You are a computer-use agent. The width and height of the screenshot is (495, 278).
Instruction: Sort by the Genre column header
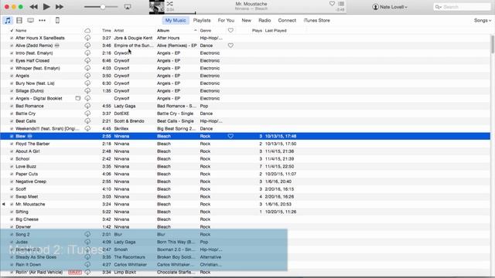[x=206, y=31]
